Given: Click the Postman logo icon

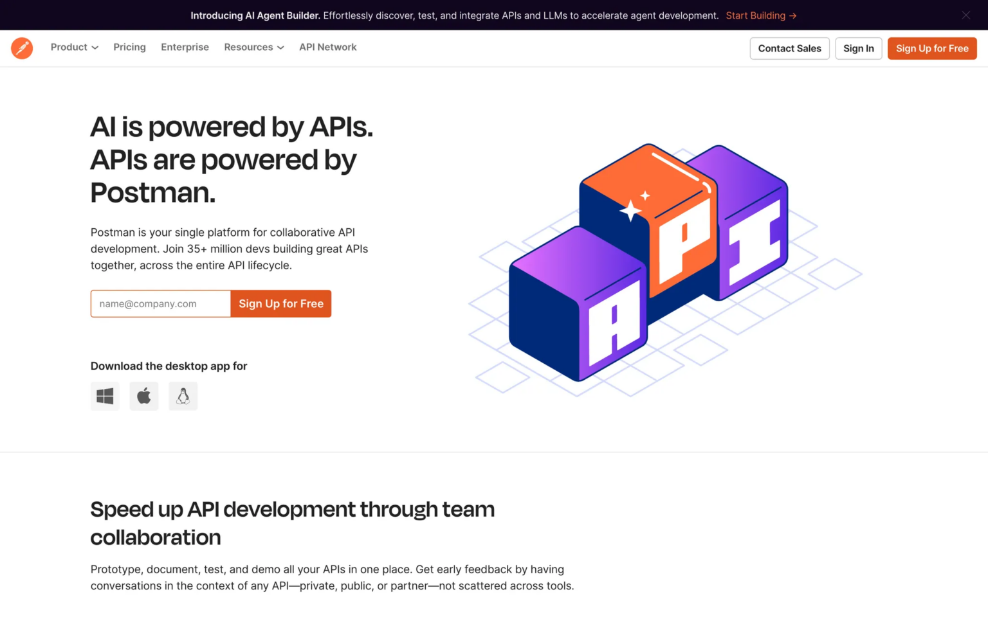Looking at the screenshot, I should tap(22, 48).
